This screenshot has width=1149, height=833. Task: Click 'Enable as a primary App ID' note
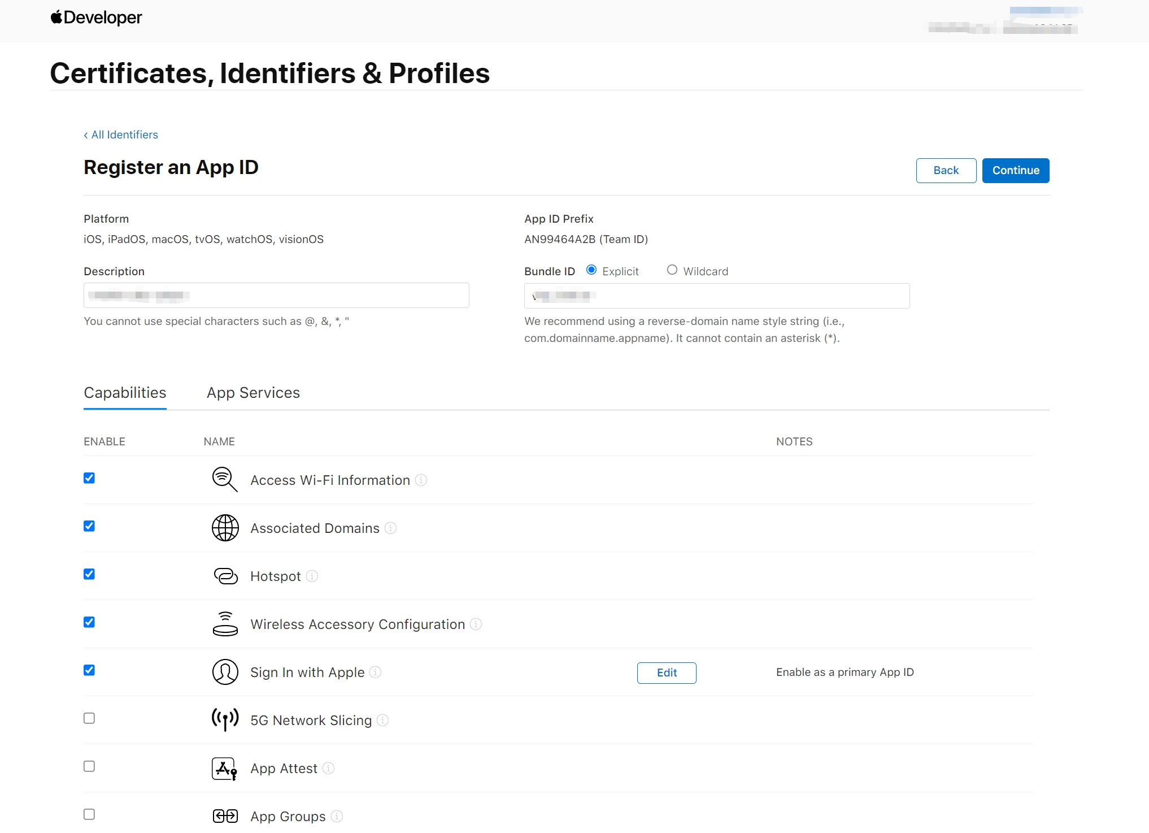pos(845,672)
